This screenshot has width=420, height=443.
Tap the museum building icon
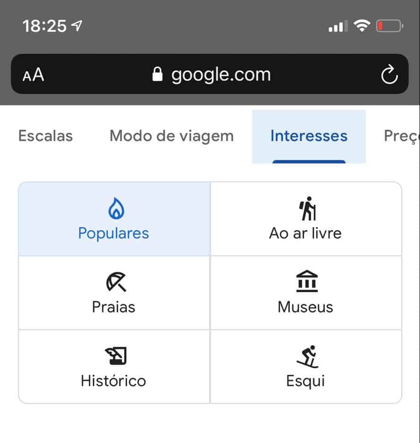point(306,282)
